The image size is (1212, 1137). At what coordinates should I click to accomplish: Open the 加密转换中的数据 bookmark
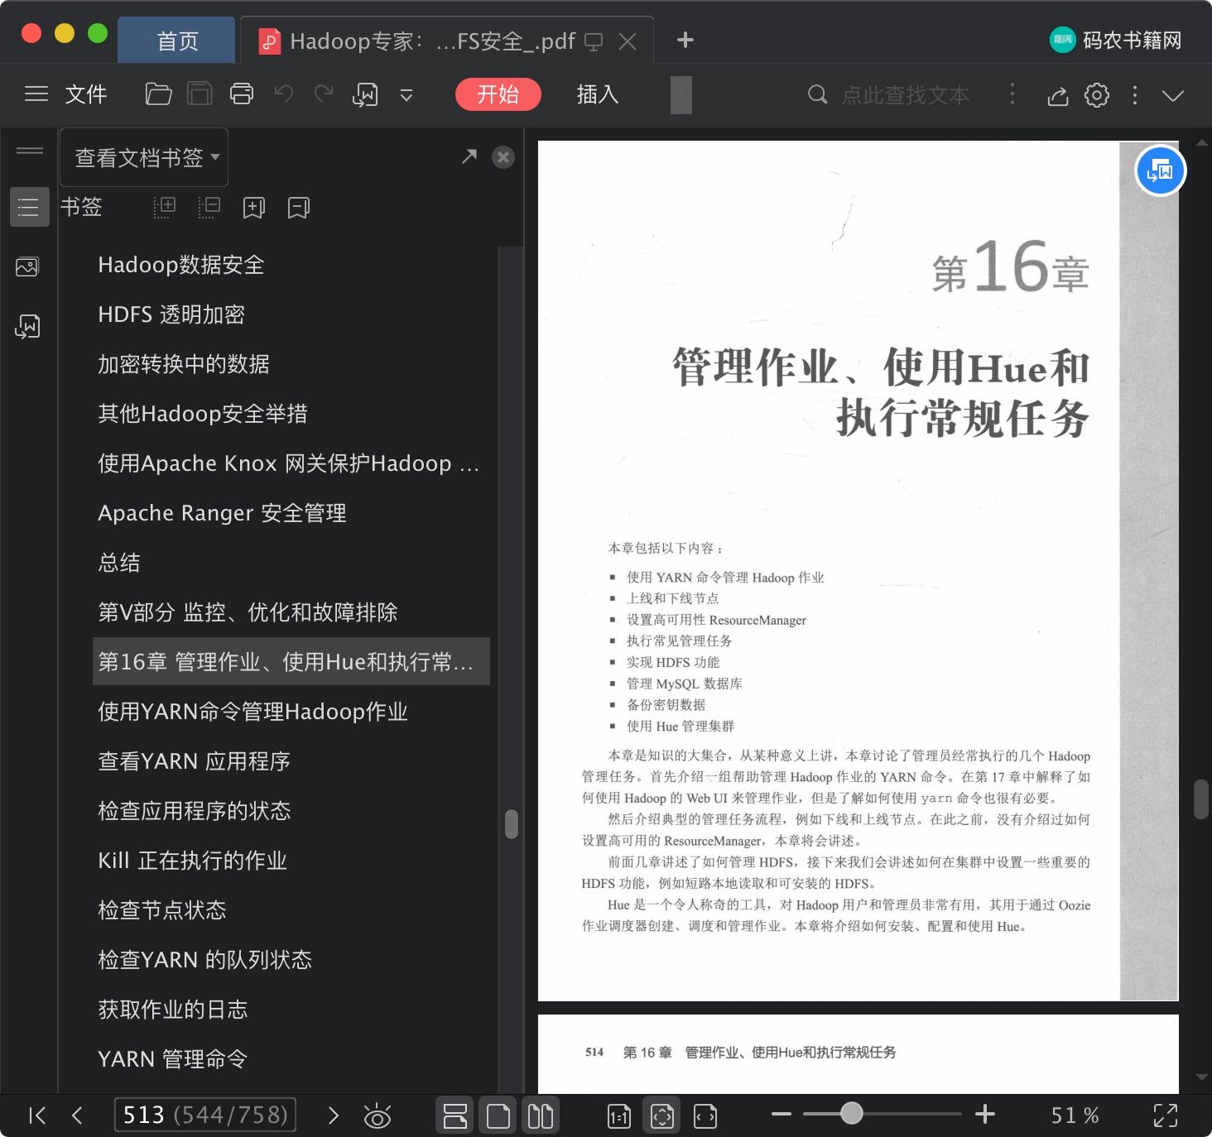184,364
